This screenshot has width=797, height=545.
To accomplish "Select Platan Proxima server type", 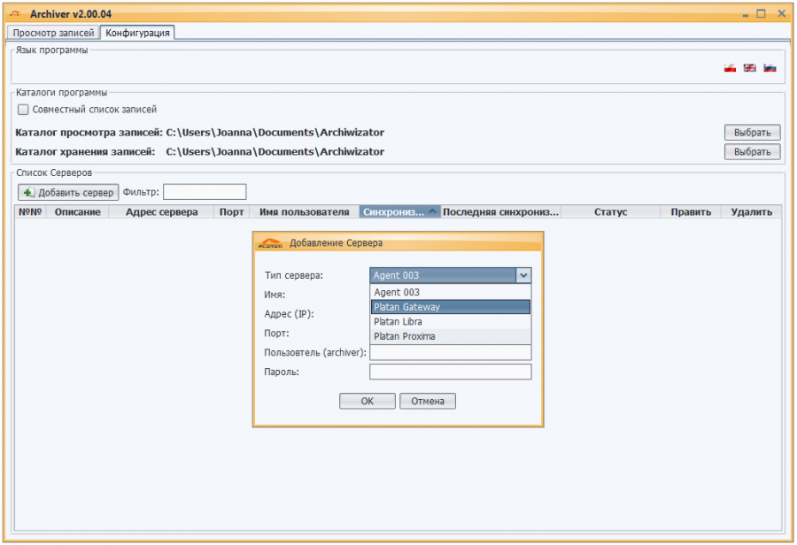I will click(x=451, y=336).
